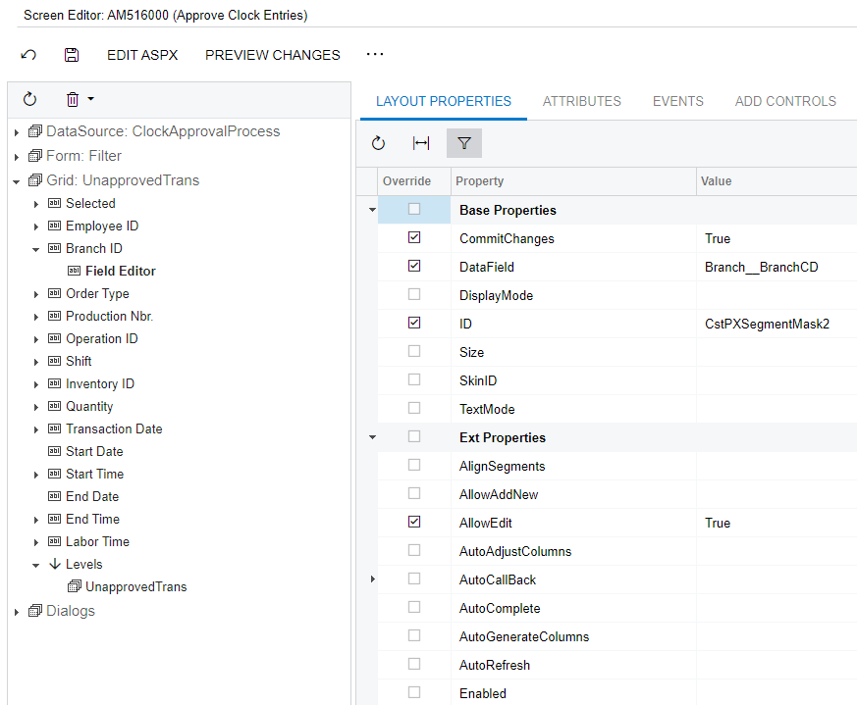This screenshot has width=857, height=705.
Task: Expand the DataSource: ClockApprovalProcess node
Action: [x=17, y=132]
